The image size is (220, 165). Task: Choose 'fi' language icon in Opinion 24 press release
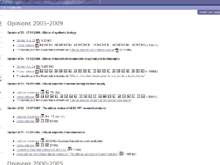[x=137, y=71]
